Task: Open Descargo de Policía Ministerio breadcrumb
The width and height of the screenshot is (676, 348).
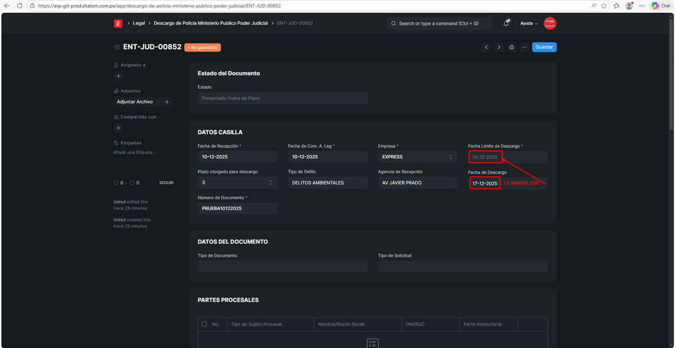Action: [211, 23]
